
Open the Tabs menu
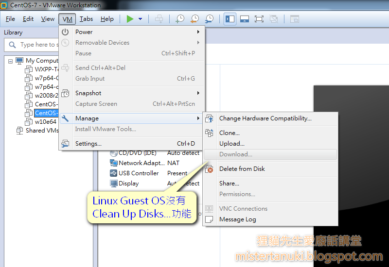point(86,19)
